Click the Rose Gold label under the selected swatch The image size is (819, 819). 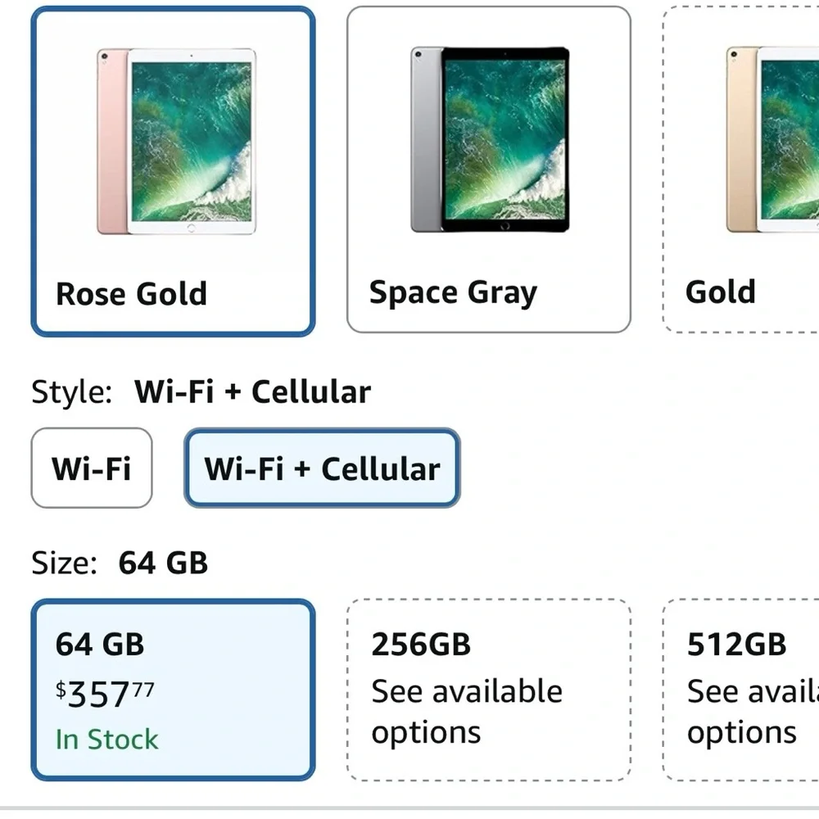click(131, 293)
